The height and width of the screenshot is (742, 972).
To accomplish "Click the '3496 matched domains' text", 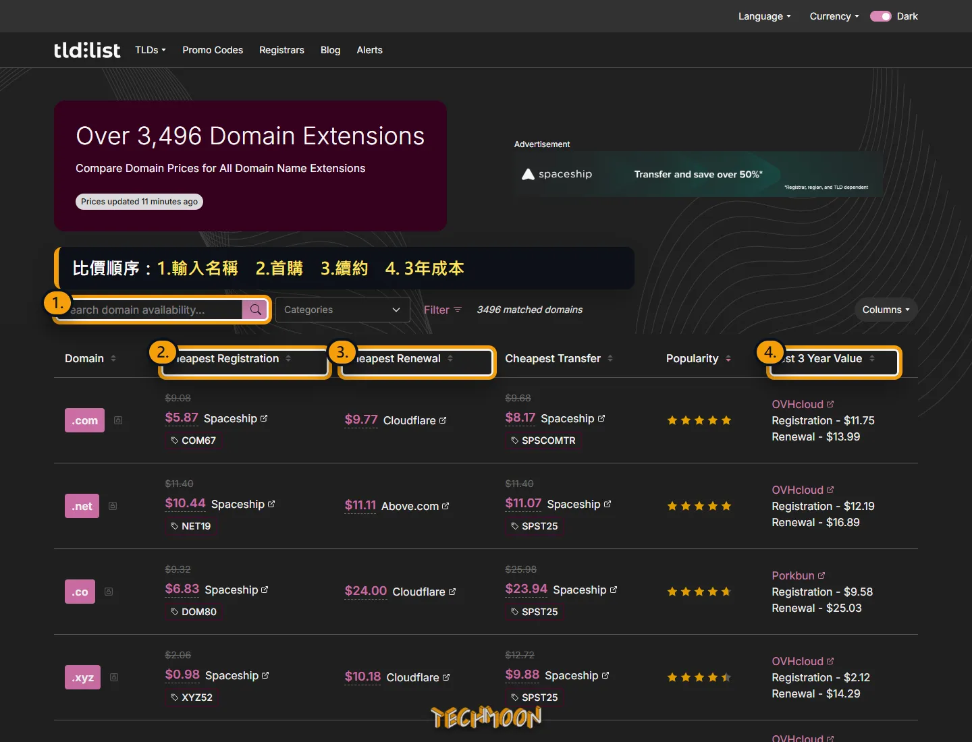I will 530,310.
